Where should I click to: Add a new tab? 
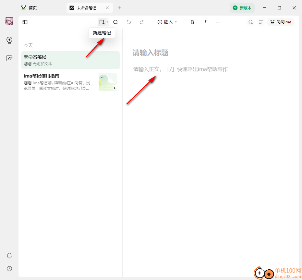pos(120,8)
